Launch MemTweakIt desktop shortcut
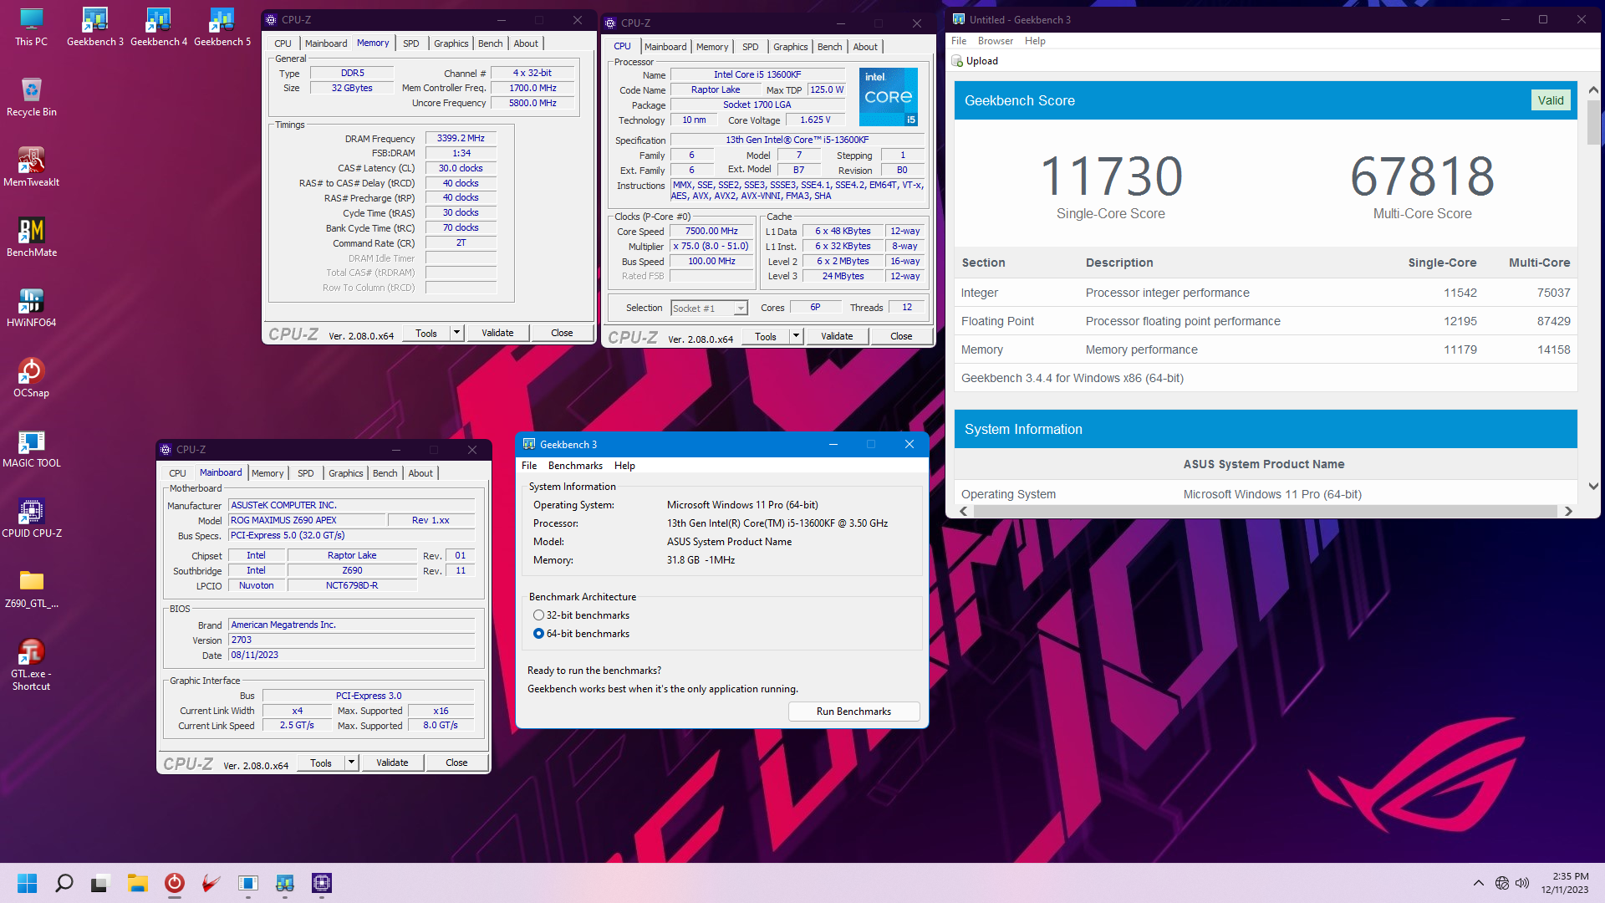This screenshot has height=903, width=1605. (31, 166)
